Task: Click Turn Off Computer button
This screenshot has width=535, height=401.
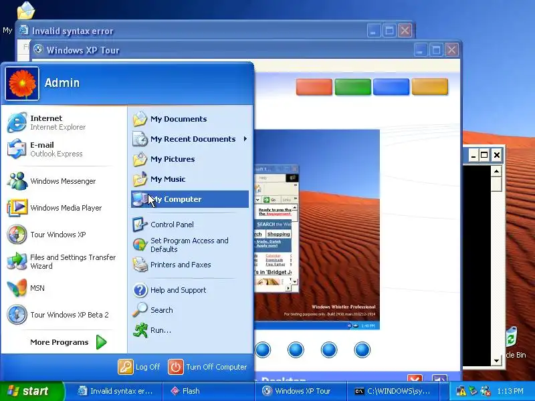Action: coord(207,367)
